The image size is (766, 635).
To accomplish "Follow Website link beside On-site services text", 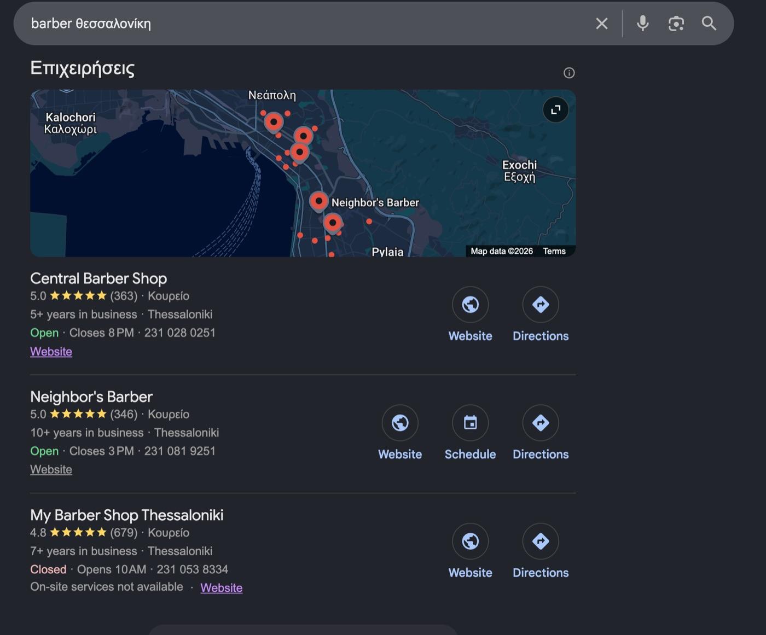I will click(221, 588).
